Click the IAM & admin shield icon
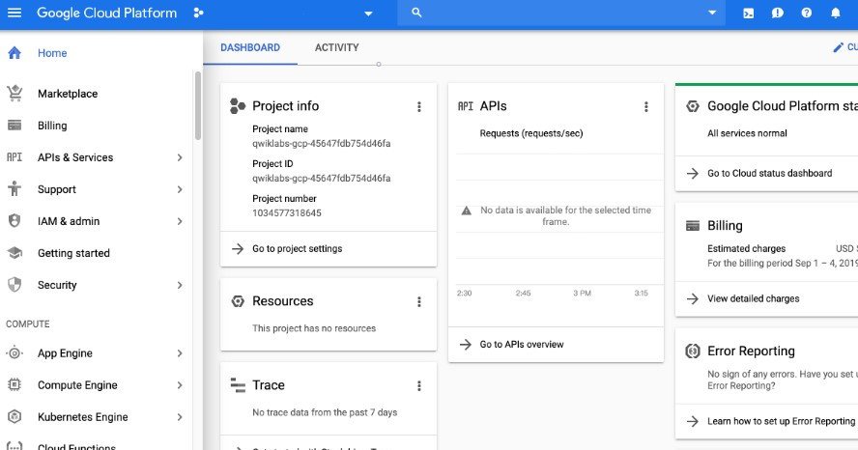The height and width of the screenshot is (450, 858). pos(14,221)
